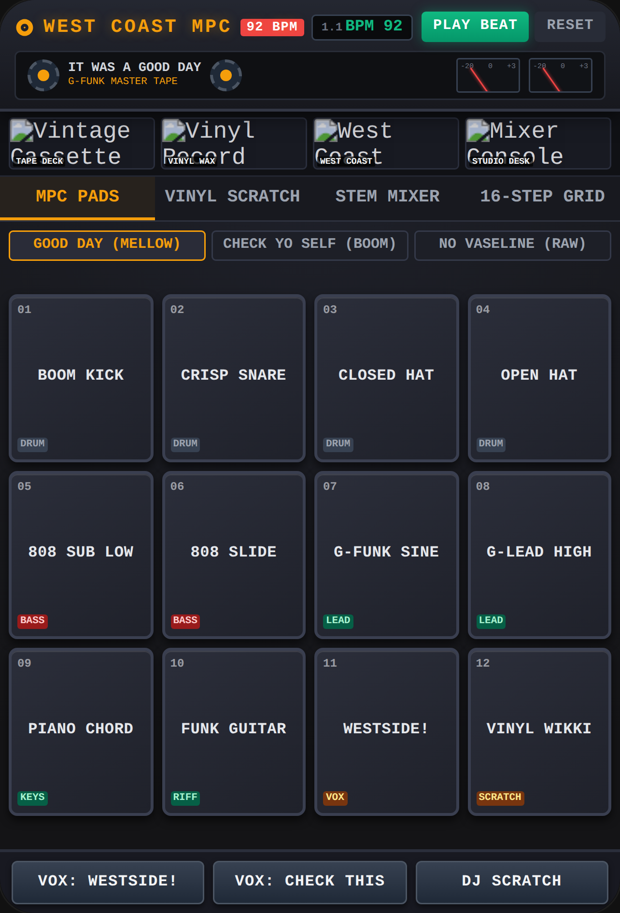Click the Vox: Westside! button
Image resolution: width=620 pixels, height=913 pixels.
click(108, 882)
